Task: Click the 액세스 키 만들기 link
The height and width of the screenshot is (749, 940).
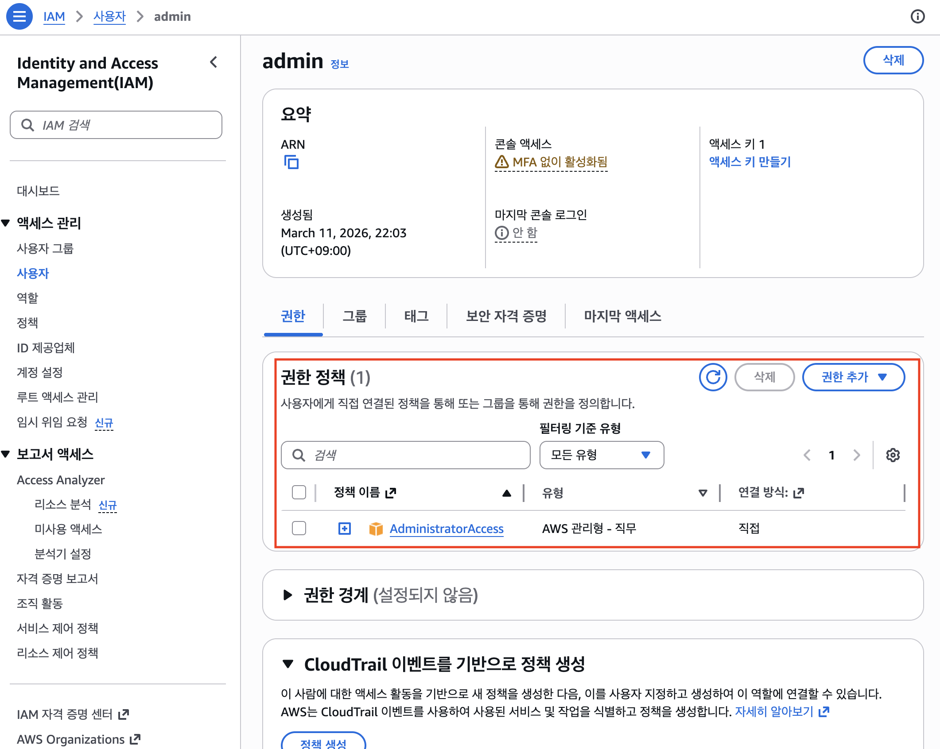Action: [x=750, y=162]
